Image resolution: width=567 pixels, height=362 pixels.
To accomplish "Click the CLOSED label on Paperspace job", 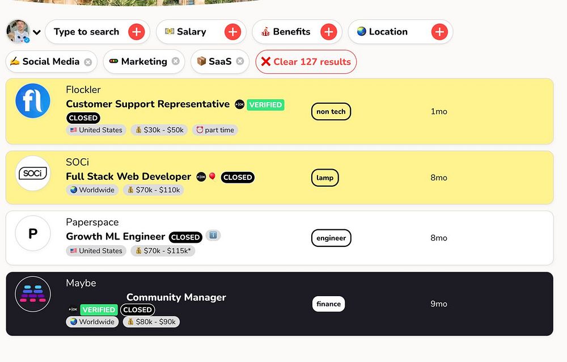I will click(185, 238).
